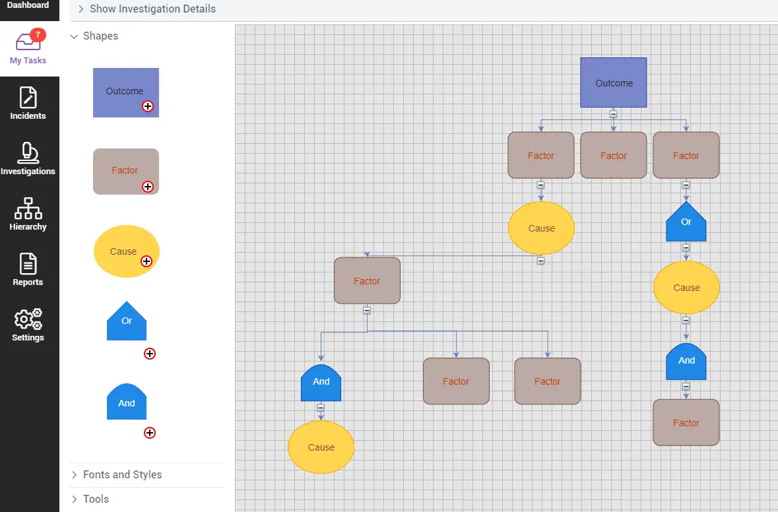Select the Factor node above the Or gate
Image resolution: width=778 pixels, height=512 pixels.
point(686,155)
